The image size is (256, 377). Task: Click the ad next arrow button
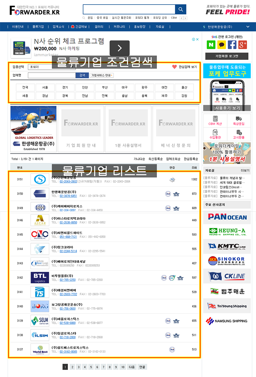click(x=119, y=48)
